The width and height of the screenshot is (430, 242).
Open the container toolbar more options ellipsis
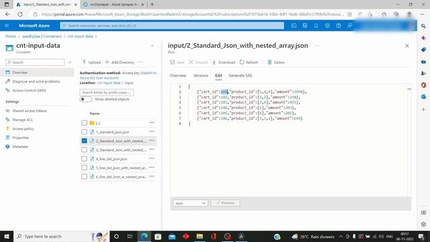[x=140, y=63]
